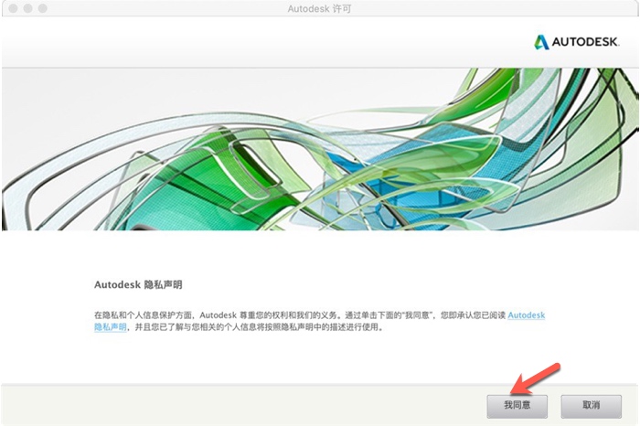Click the privacy paragraph starting 在隐私和个人信息保护方面
640x426 pixels.
(x=320, y=321)
